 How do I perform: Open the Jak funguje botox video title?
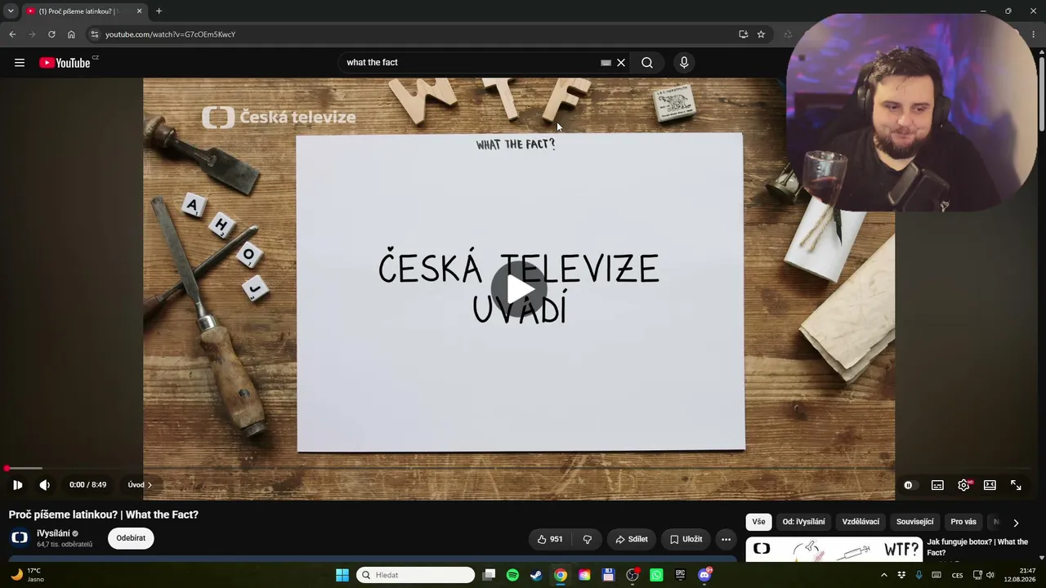click(x=977, y=547)
